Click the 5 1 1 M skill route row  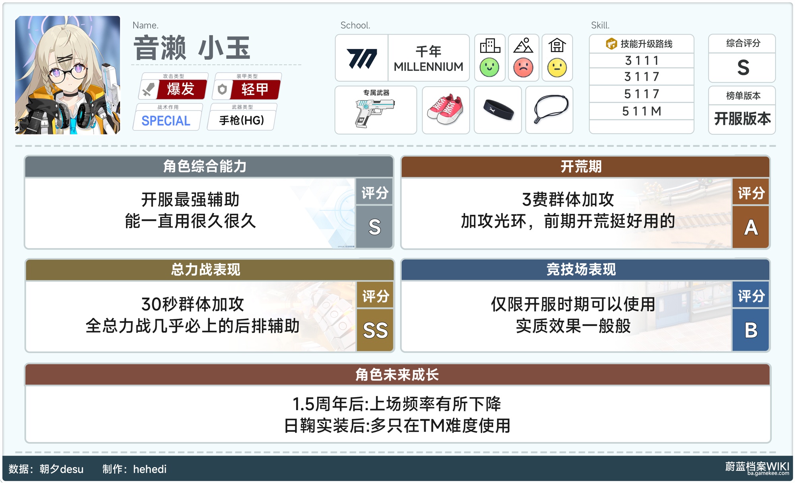coord(641,111)
